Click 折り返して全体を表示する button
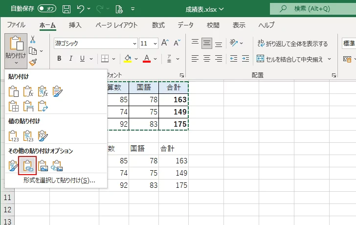This screenshot has height=225, width=356. tap(292, 44)
